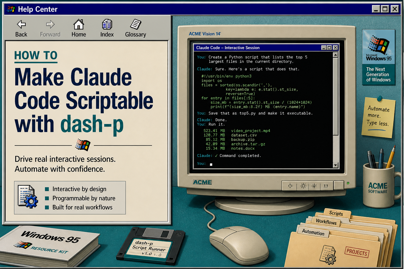This screenshot has height=269, width=404.
Task: Click the '523.41 MB' size value
Action: [x=214, y=131]
